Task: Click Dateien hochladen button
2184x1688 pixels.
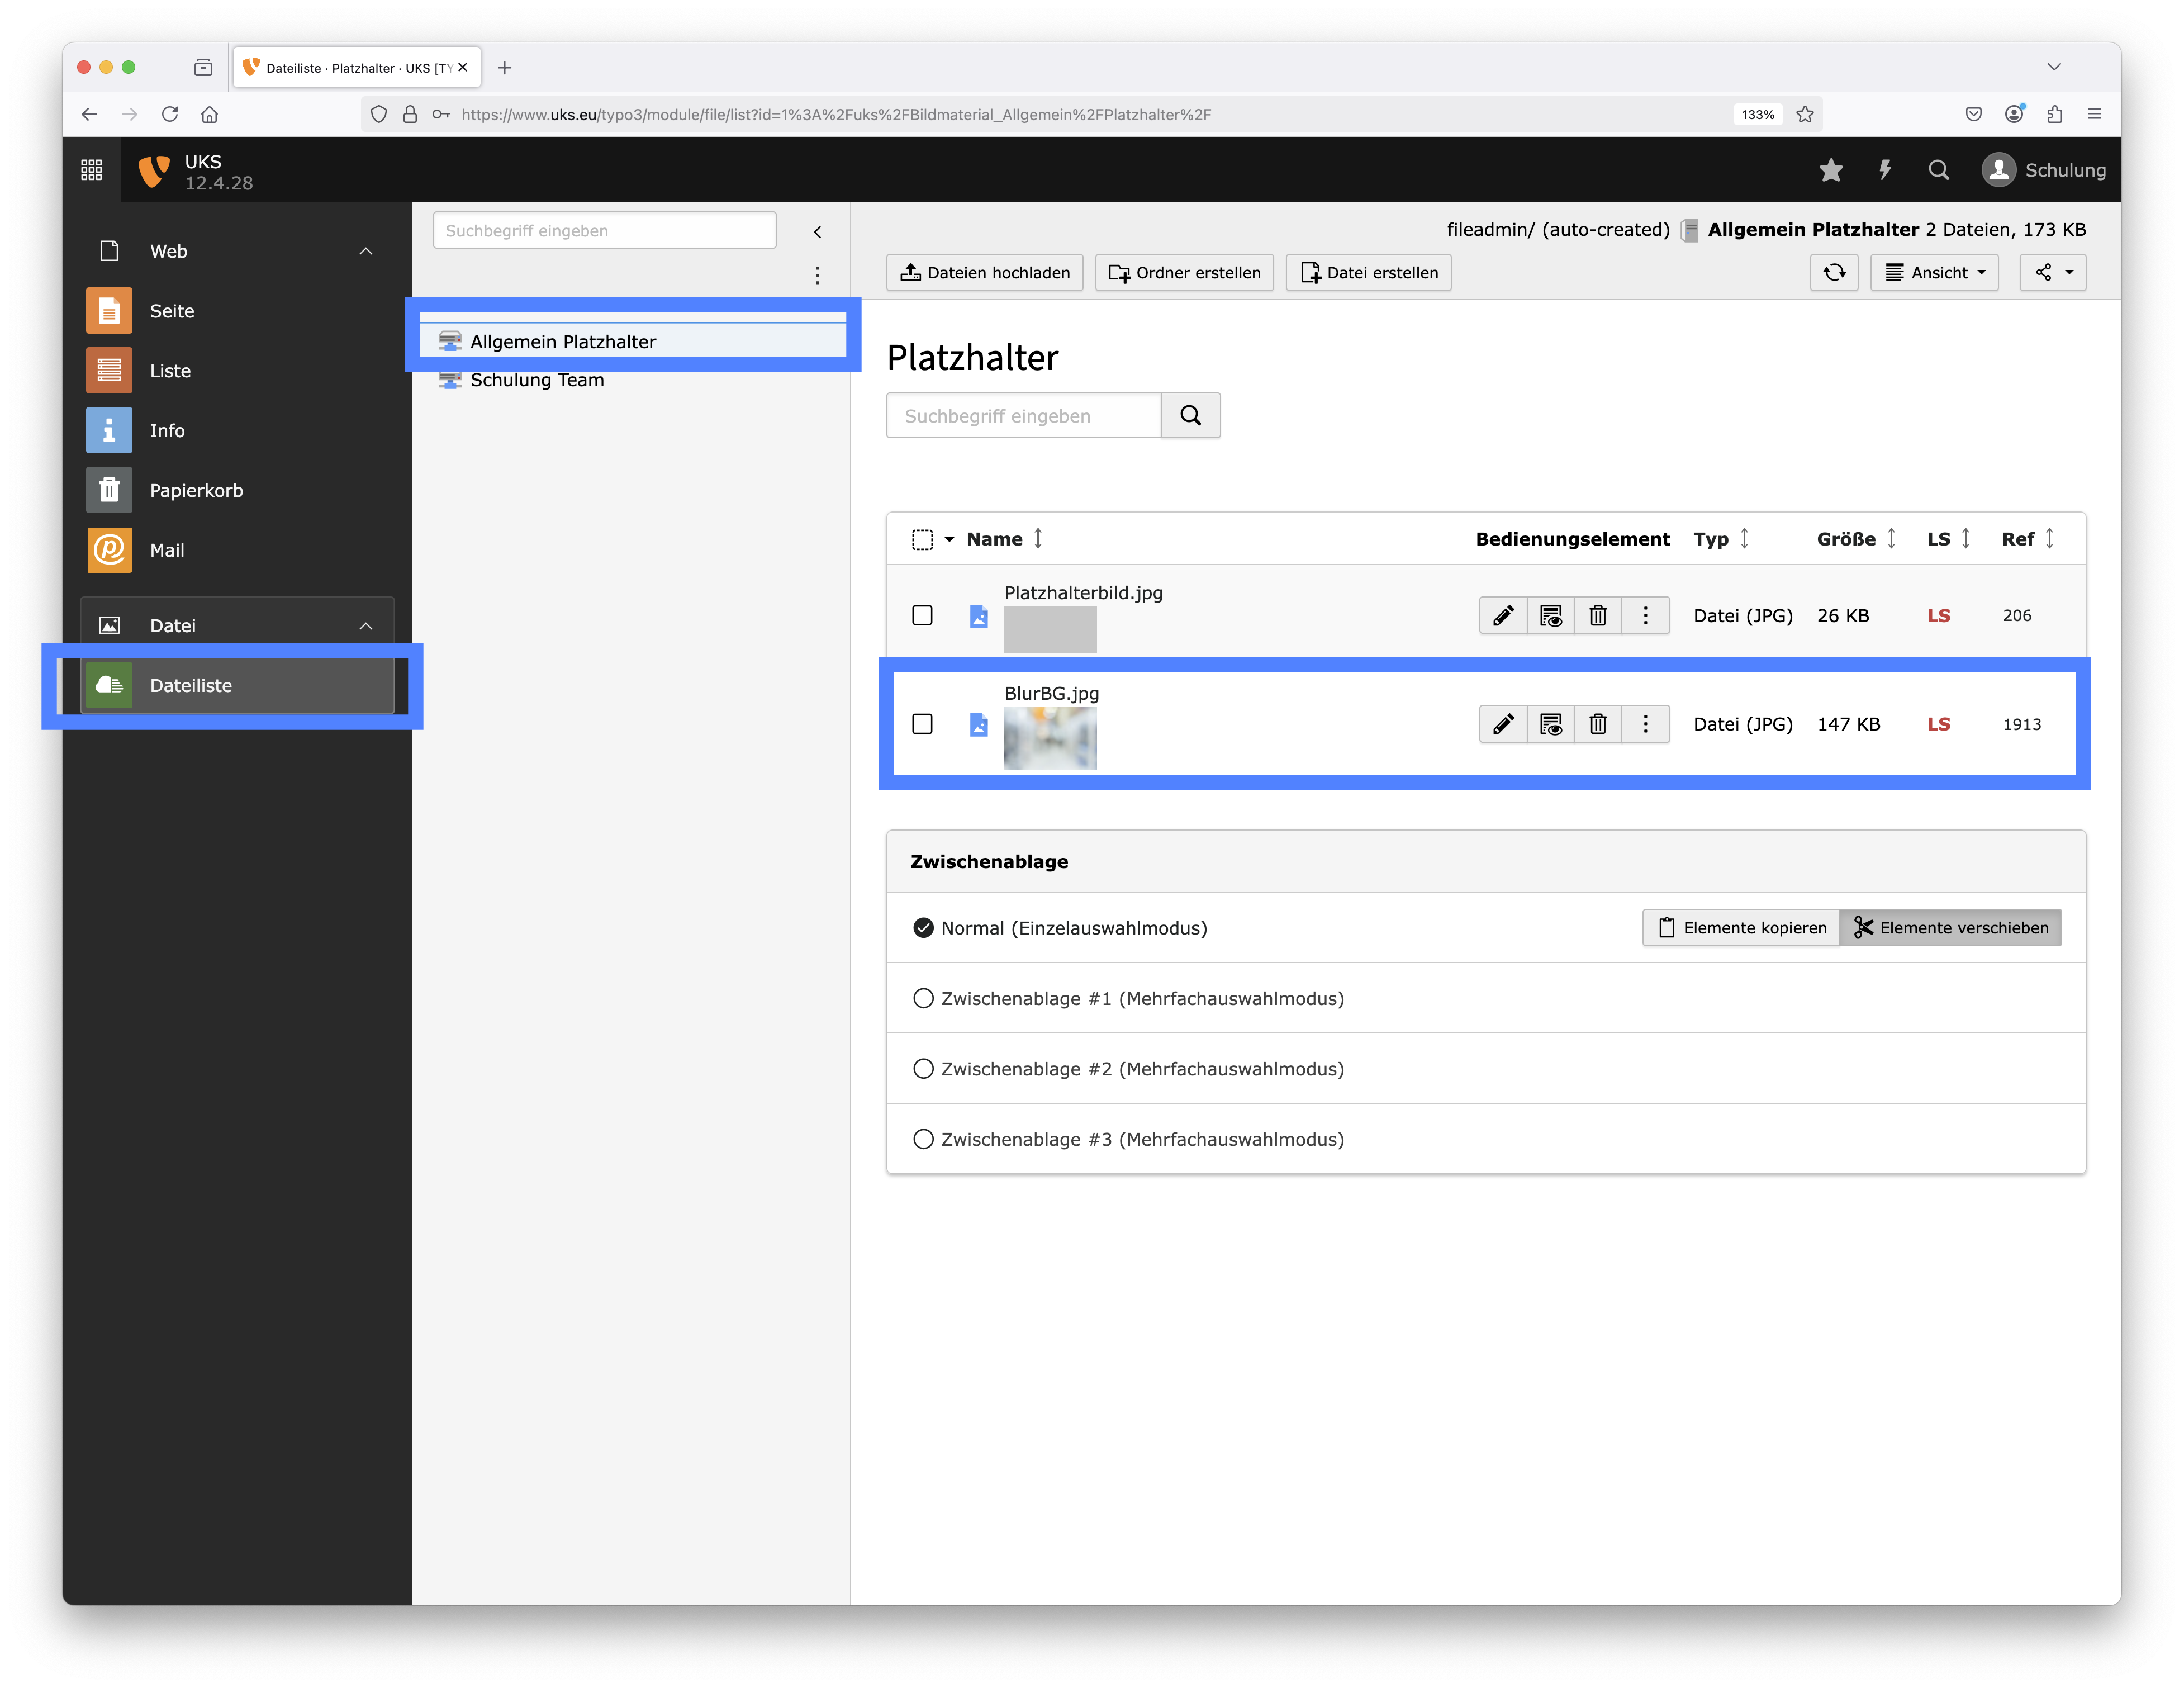Action: (984, 272)
